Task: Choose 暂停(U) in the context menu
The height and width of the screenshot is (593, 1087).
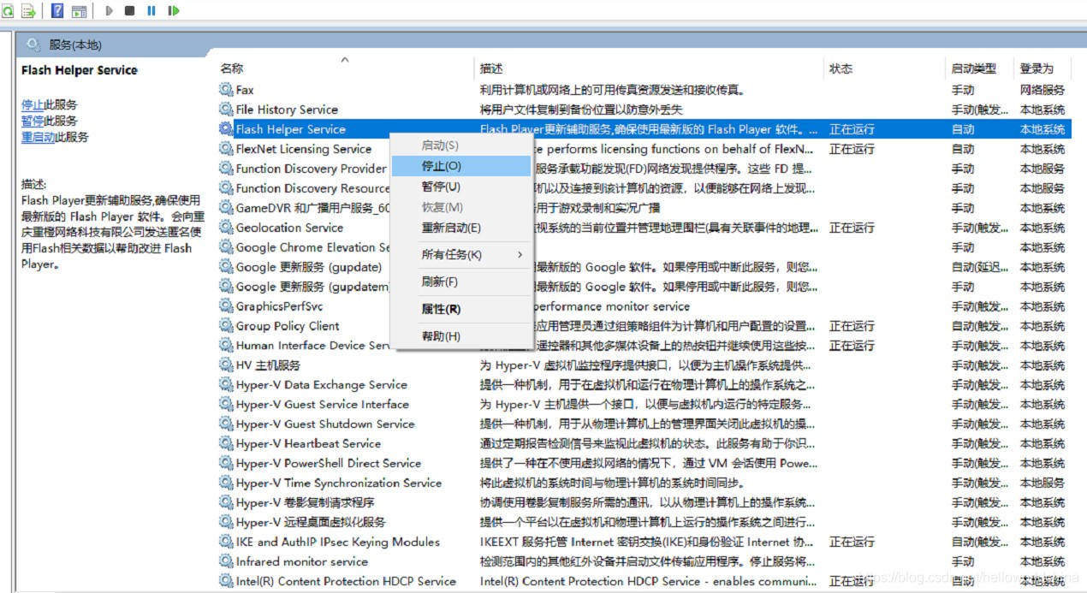Action: (x=460, y=187)
